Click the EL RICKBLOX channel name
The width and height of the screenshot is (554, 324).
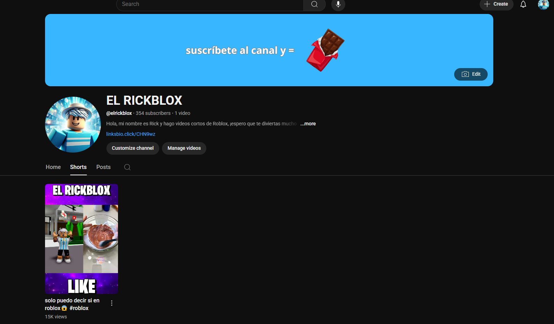click(144, 101)
